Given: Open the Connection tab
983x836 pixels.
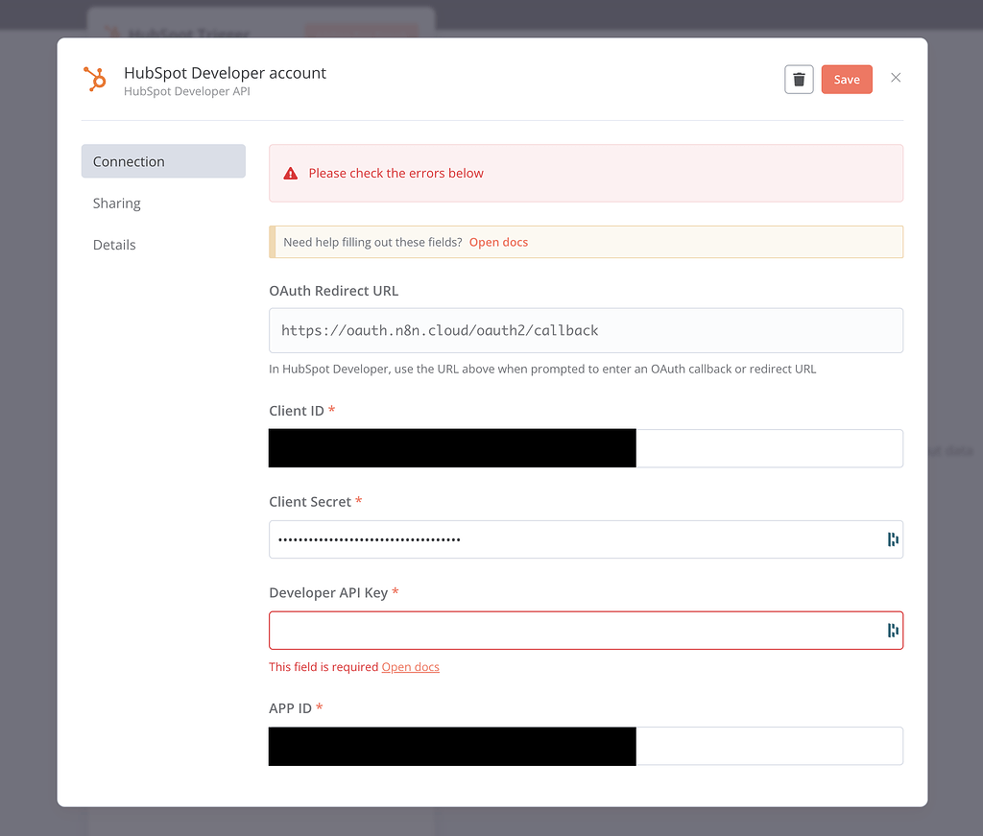Looking at the screenshot, I should click(163, 161).
